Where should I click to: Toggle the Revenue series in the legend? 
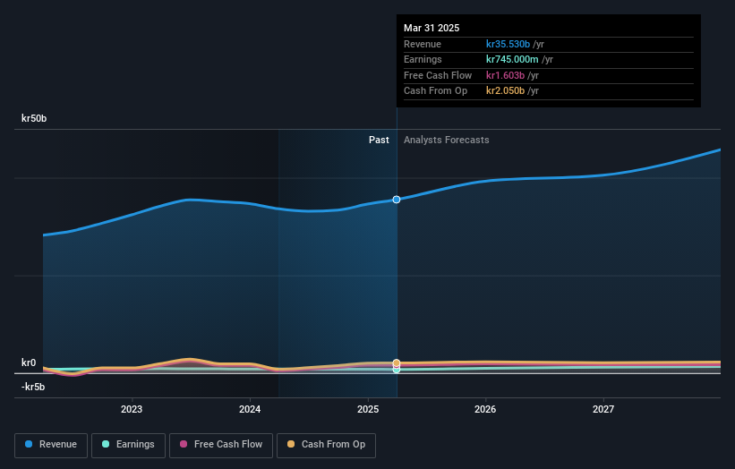click(51, 444)
